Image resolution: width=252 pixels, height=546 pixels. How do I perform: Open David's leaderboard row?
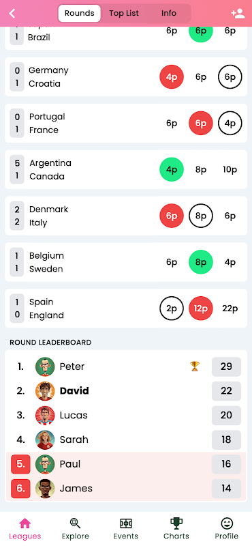(x=126, y=390)
